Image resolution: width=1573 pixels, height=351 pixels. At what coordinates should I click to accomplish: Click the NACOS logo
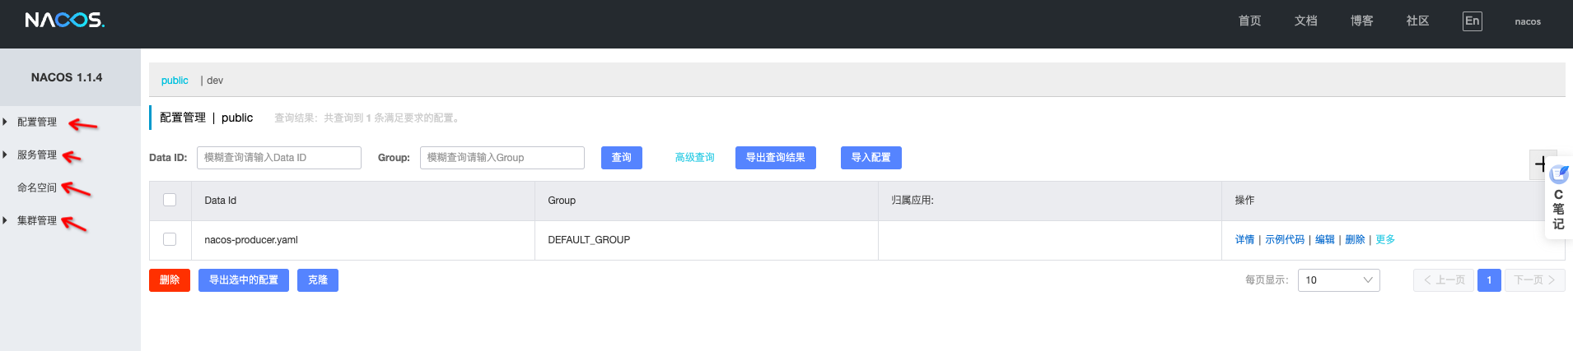coord(64,20)
